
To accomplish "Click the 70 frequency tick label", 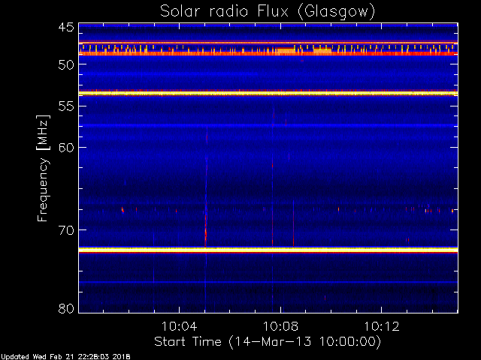I will click(66, 230).
